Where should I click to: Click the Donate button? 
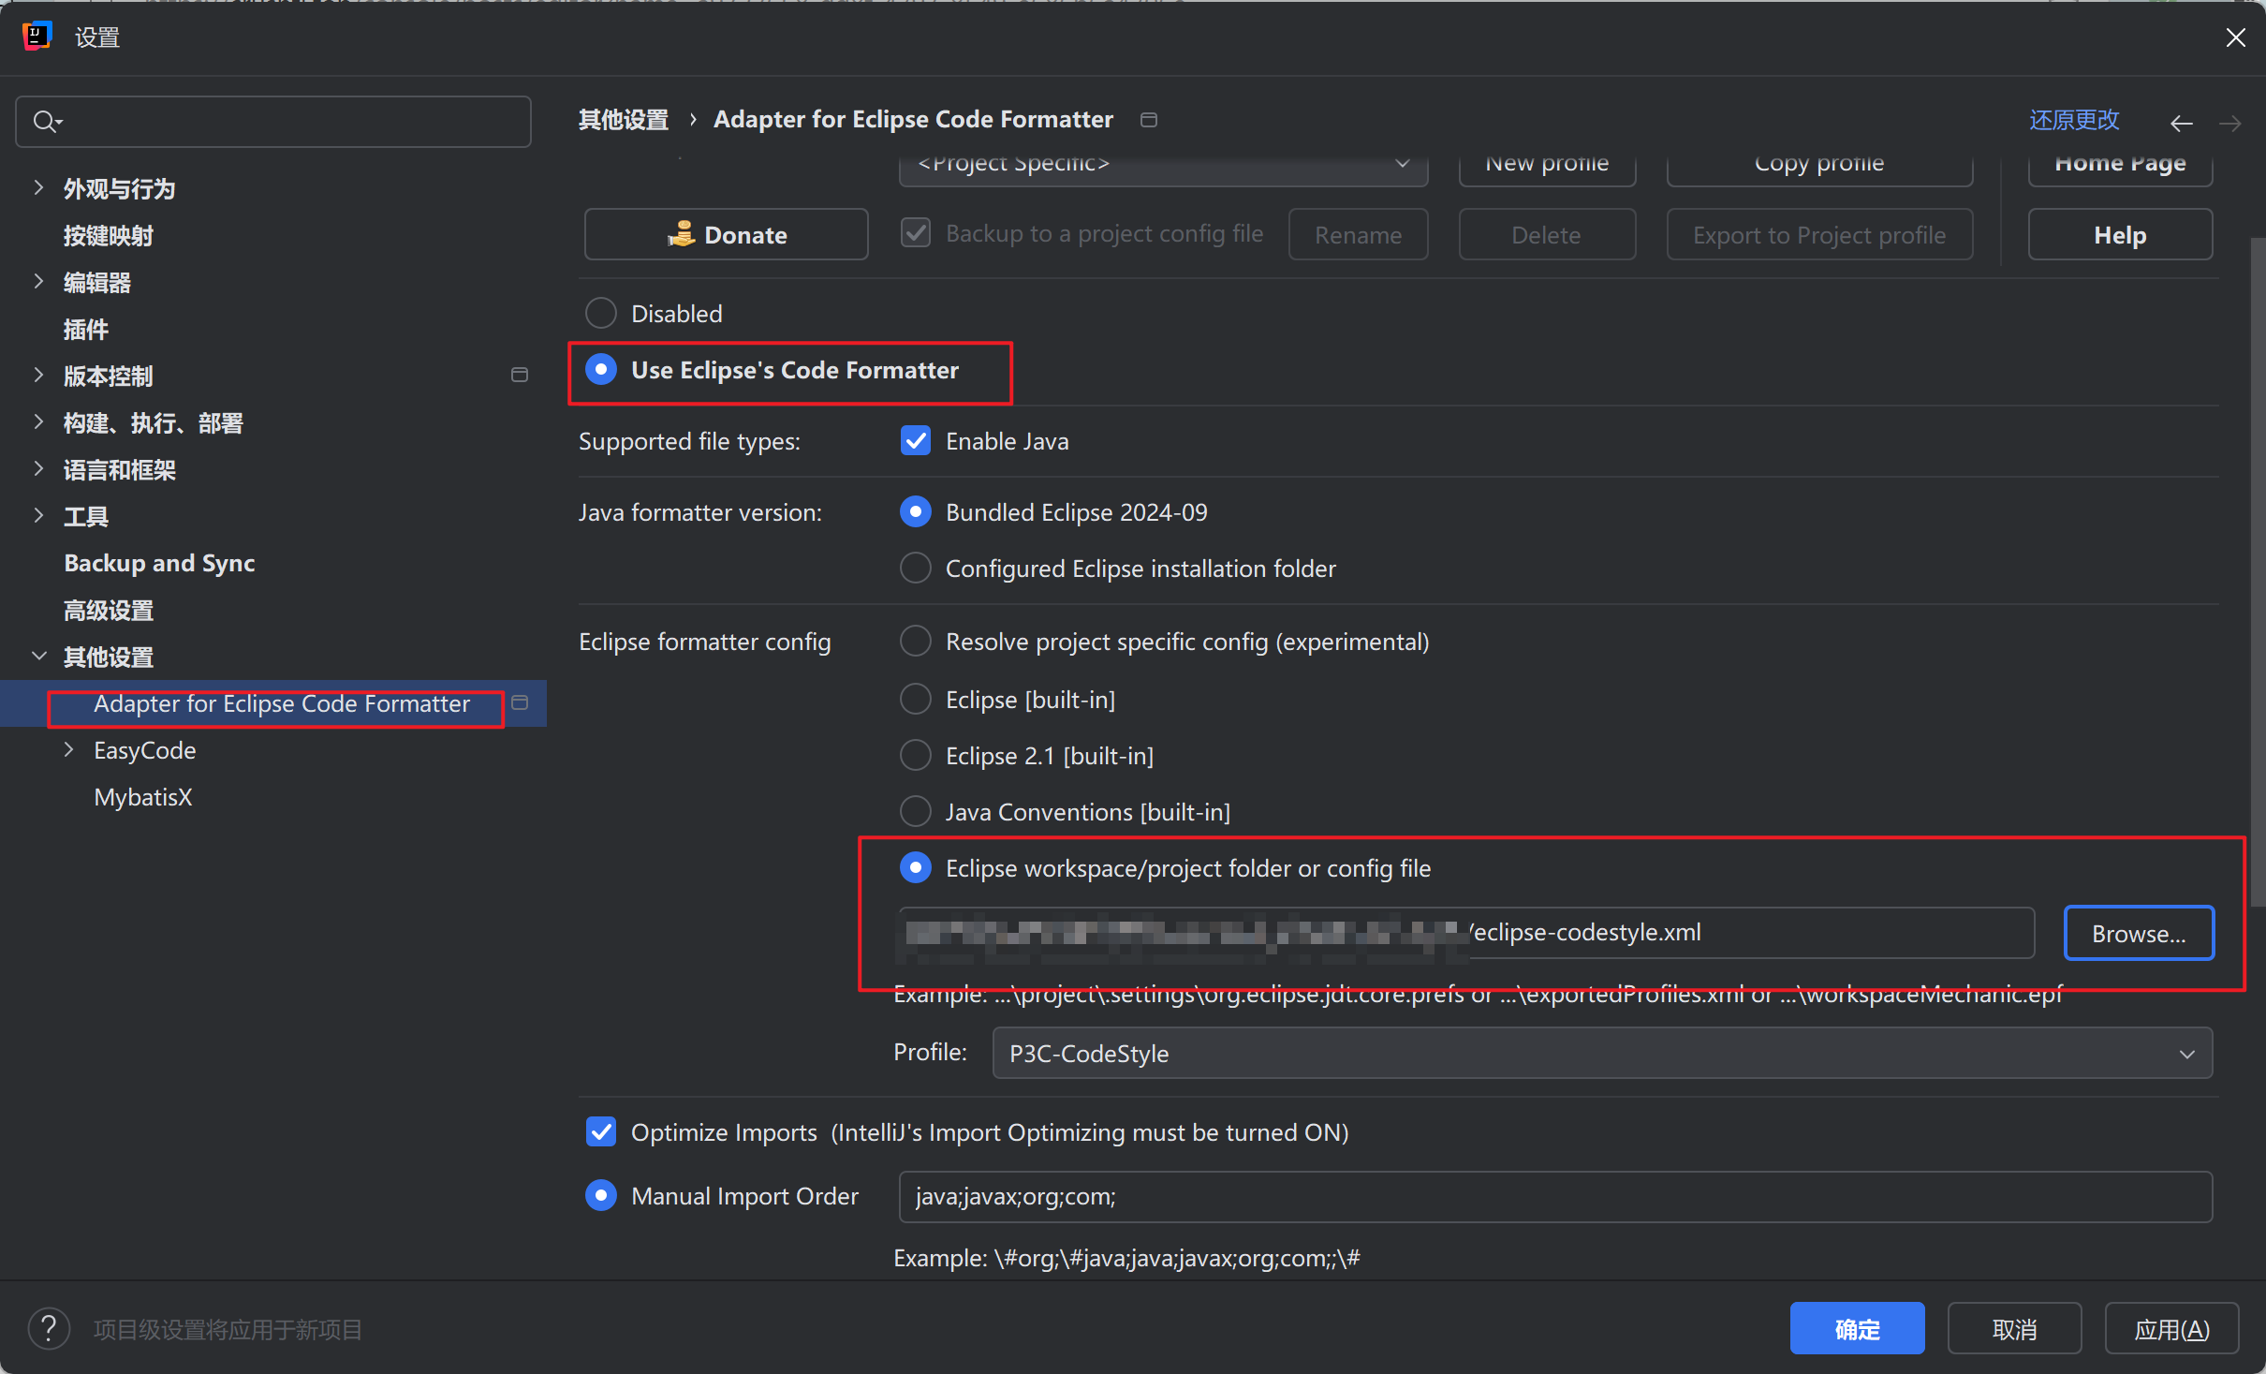(727, 234)
